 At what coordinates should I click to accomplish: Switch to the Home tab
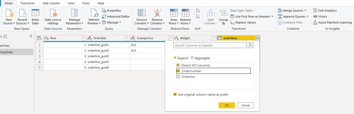[x=8, y=3]
